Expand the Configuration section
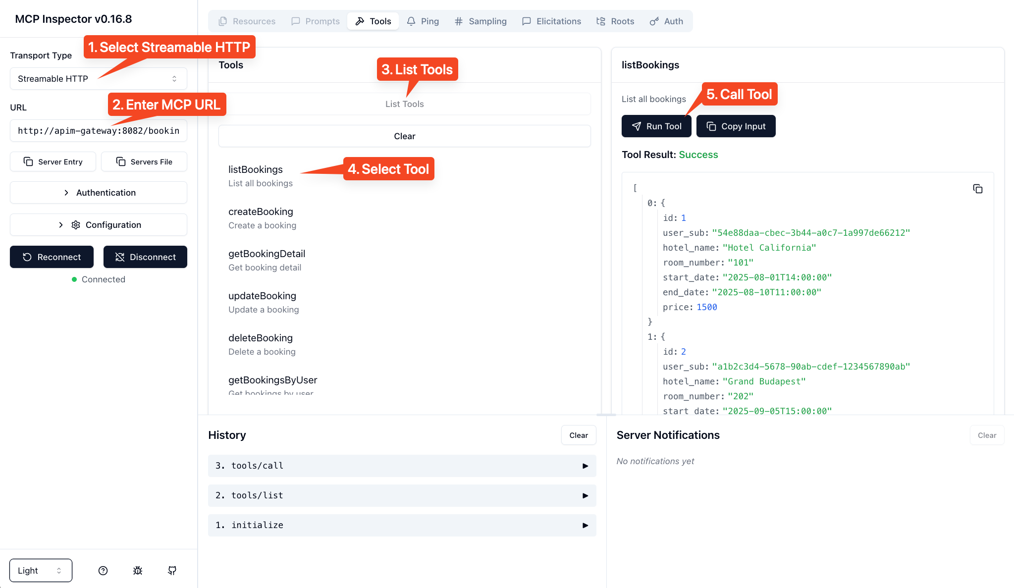This screenshot has height=588, width=1014. click(98, 224)
